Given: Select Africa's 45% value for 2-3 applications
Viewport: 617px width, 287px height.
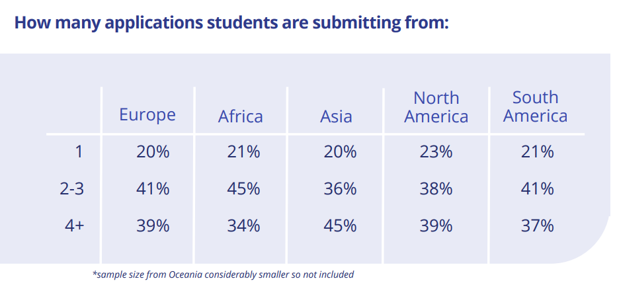Looking at the screenshot, I should pos(243,189).
